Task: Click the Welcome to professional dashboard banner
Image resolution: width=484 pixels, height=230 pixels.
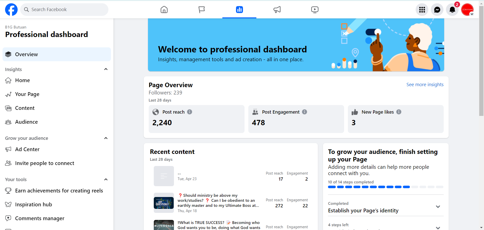Action: (x=296, y=45)
